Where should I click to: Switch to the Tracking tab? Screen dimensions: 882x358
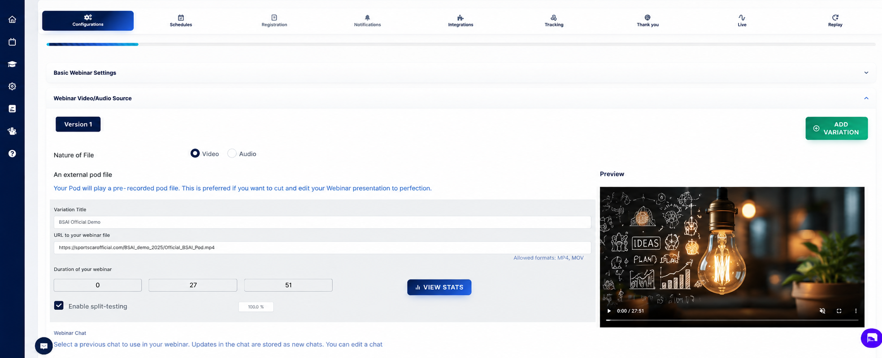tap(554, 21)
